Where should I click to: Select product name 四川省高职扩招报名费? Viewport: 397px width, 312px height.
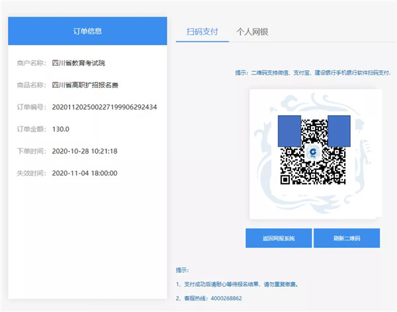point(85,85)
